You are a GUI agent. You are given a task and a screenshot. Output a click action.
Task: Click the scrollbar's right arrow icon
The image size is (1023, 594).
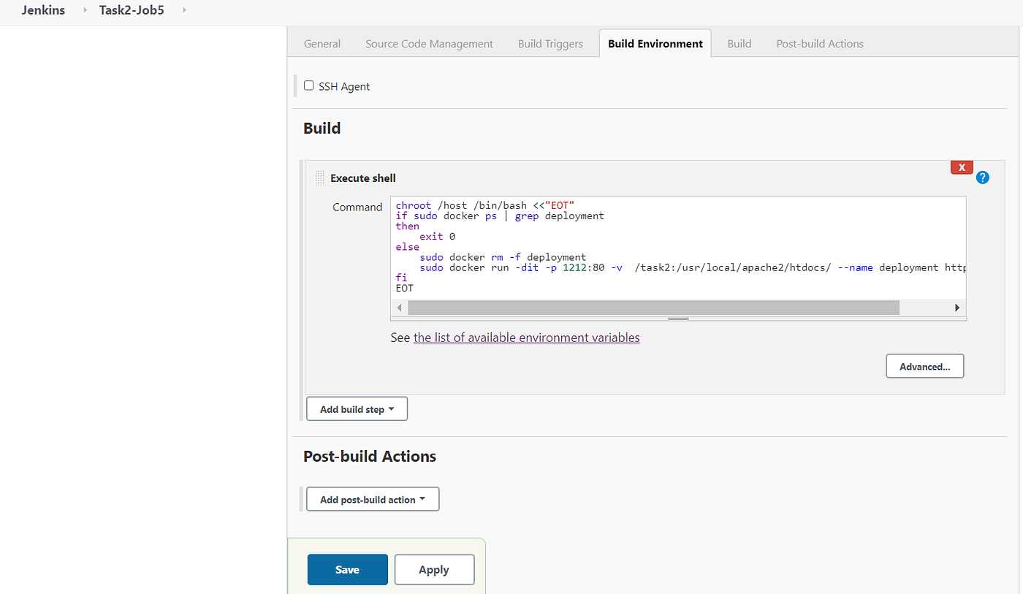click(x=957, y=307)
